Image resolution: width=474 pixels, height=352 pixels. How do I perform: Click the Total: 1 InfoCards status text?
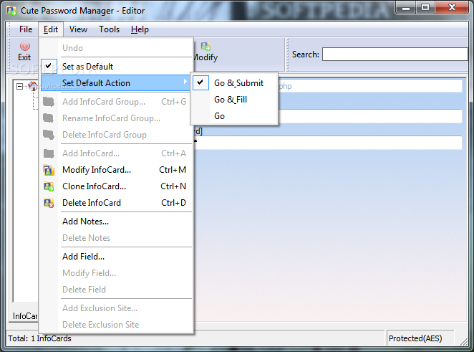pyautogui.click(x=39, y=338)
